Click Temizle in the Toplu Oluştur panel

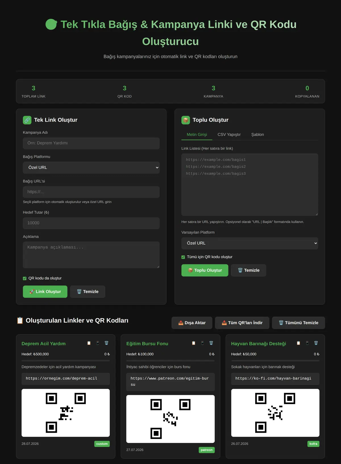249,270
